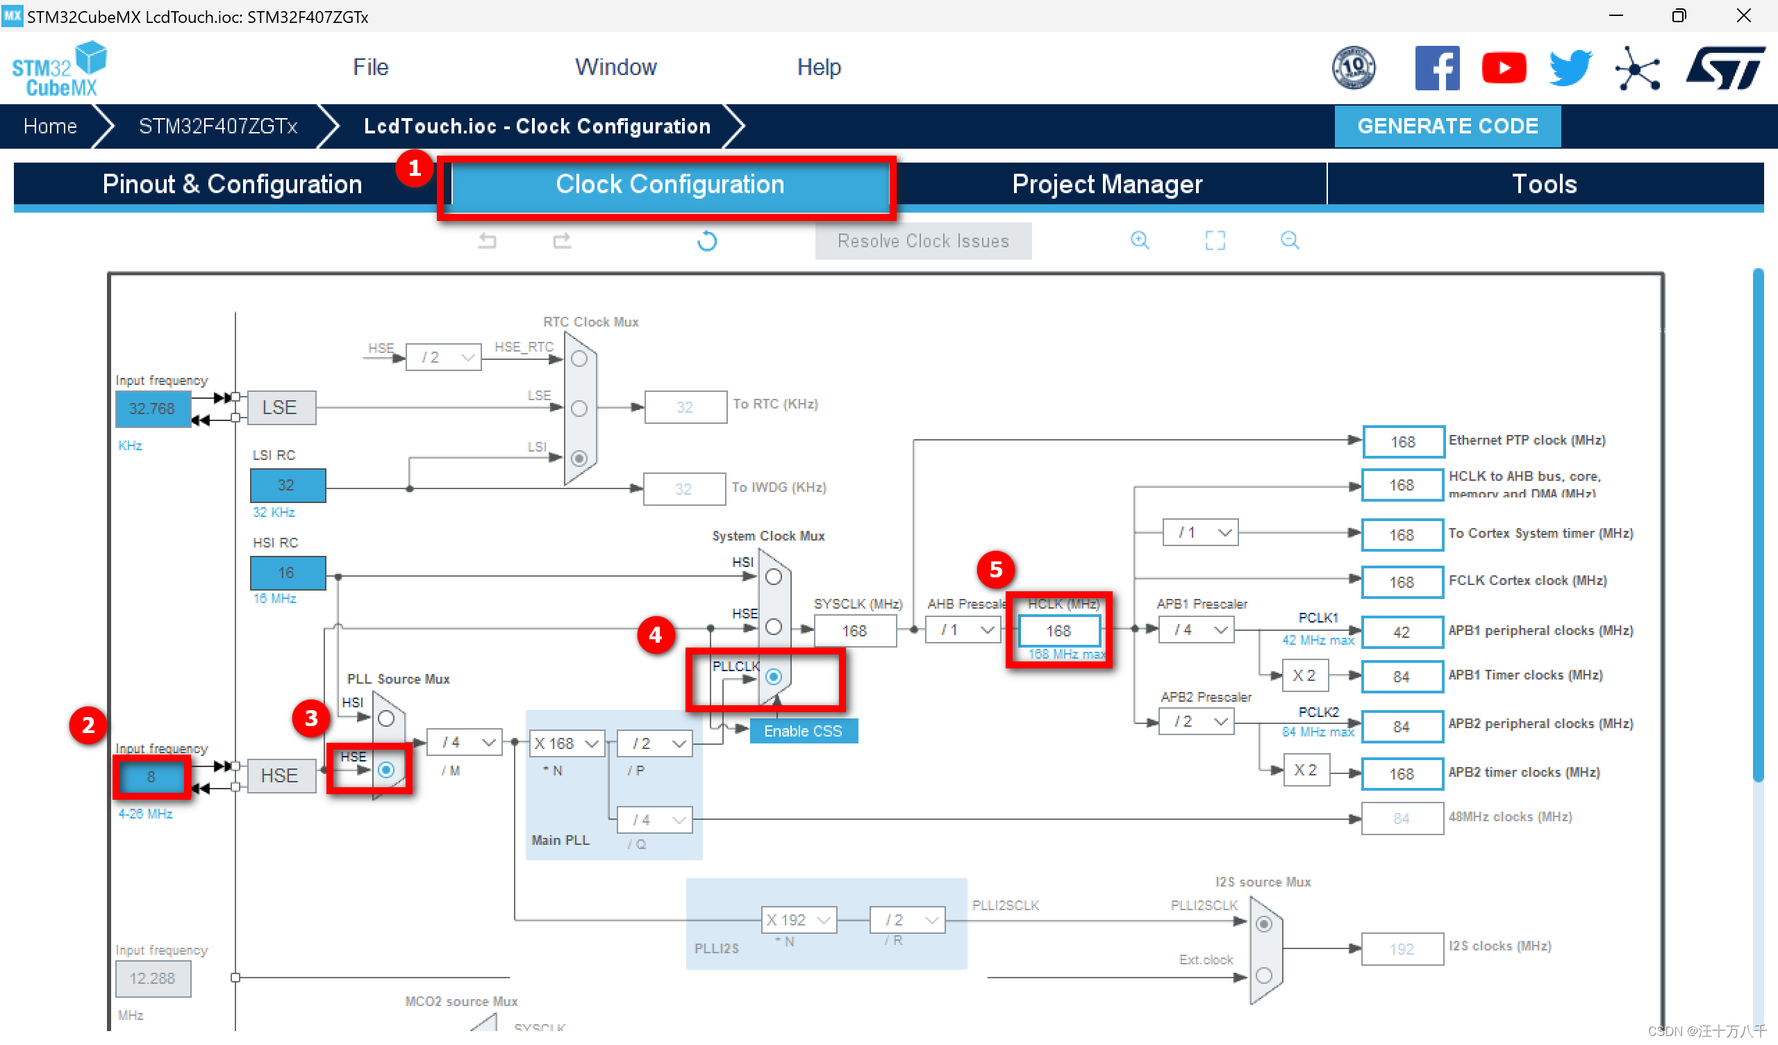
Task: Click the LSI RC 32 block
Action: point(287,485)
